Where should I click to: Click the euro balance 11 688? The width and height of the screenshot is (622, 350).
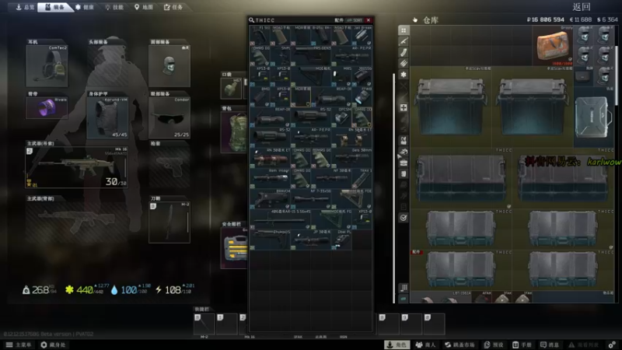pyautogui.click(x=580, y=19)
